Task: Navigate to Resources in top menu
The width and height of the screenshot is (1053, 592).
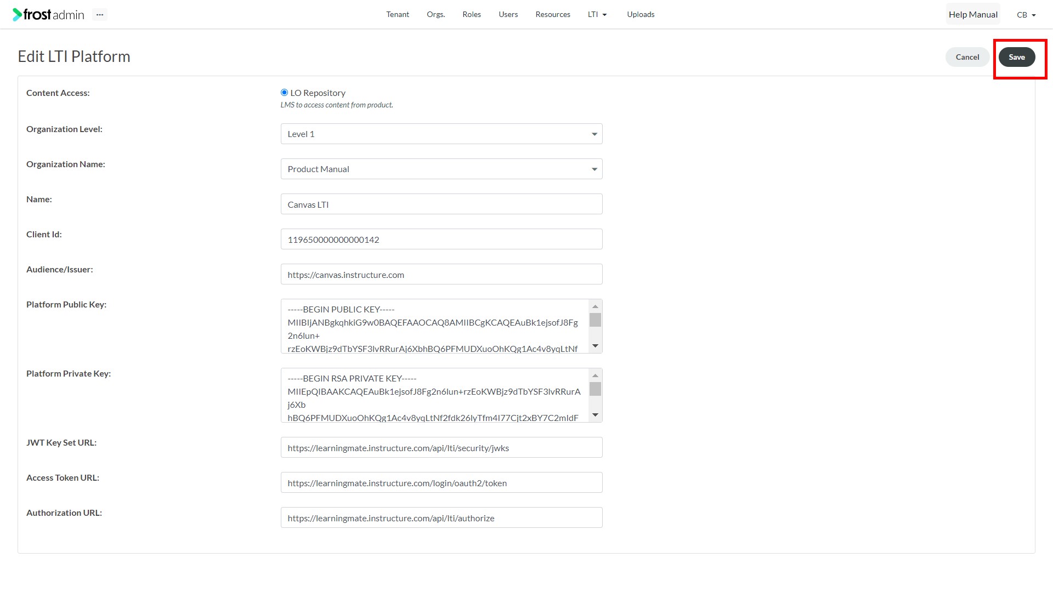Action: (553, 15)
